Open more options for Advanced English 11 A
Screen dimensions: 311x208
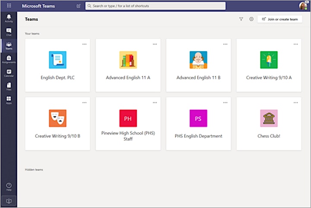(x=155, y=44)
